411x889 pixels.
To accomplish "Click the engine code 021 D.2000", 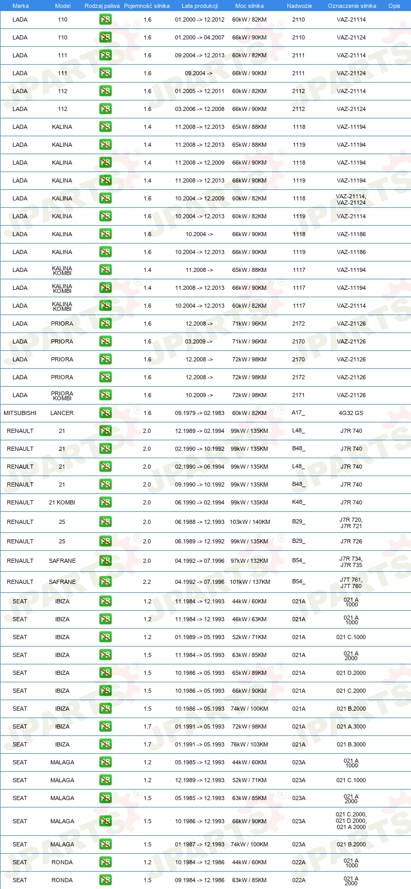I will [x=351, y=673].
